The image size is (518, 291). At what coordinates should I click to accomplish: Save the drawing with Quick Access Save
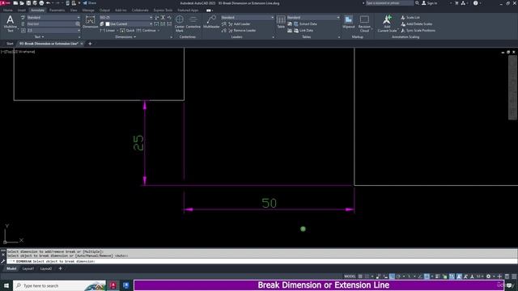coord(28,3)
